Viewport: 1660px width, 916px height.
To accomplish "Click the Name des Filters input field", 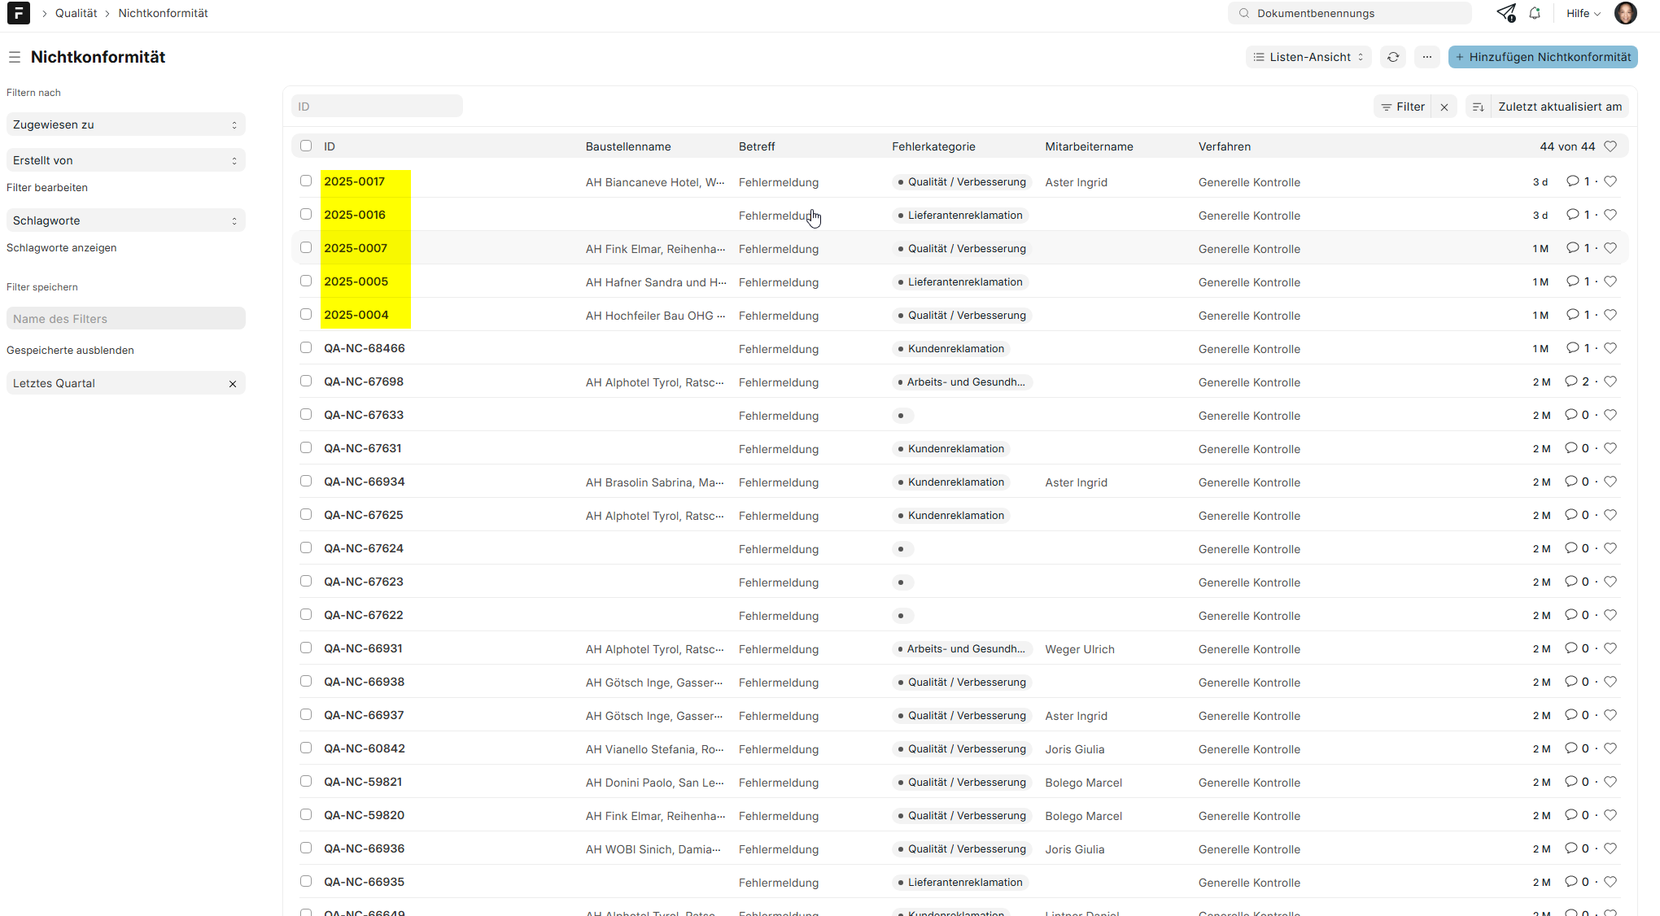I will click(x=125, y=319).
